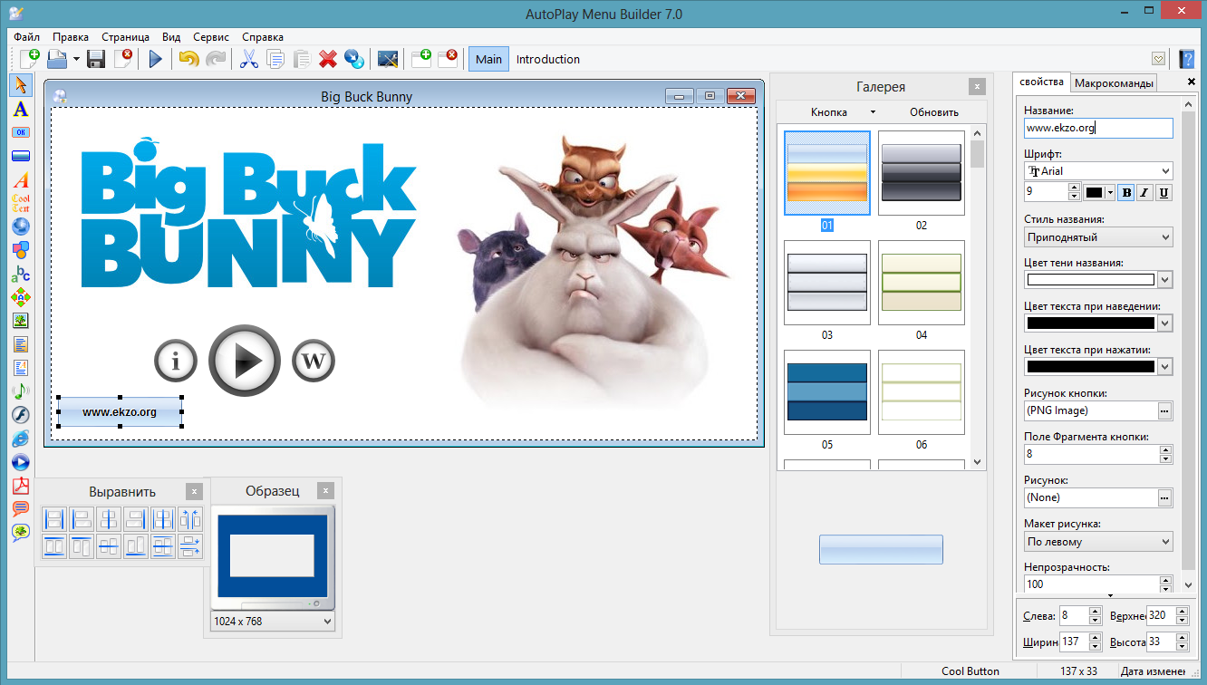Switch to the Introduction page tab

click(548, 59)
